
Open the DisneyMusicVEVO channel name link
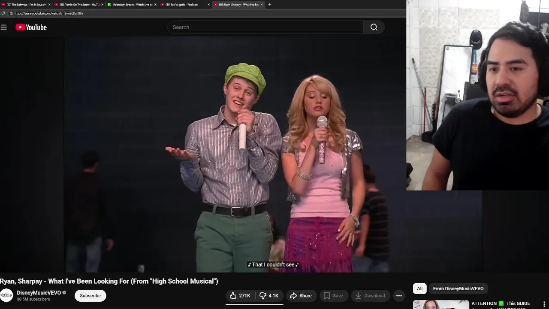39,293
